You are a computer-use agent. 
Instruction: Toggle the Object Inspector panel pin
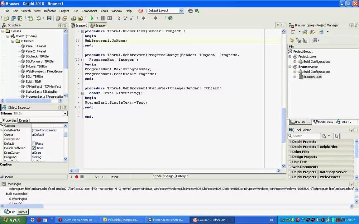tap(60, 107)
